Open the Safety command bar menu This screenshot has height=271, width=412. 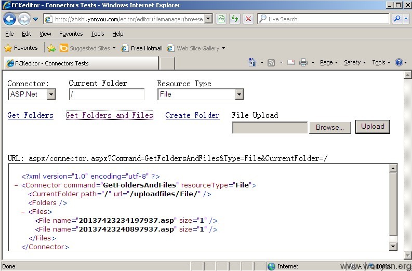[x=355, y=62]
